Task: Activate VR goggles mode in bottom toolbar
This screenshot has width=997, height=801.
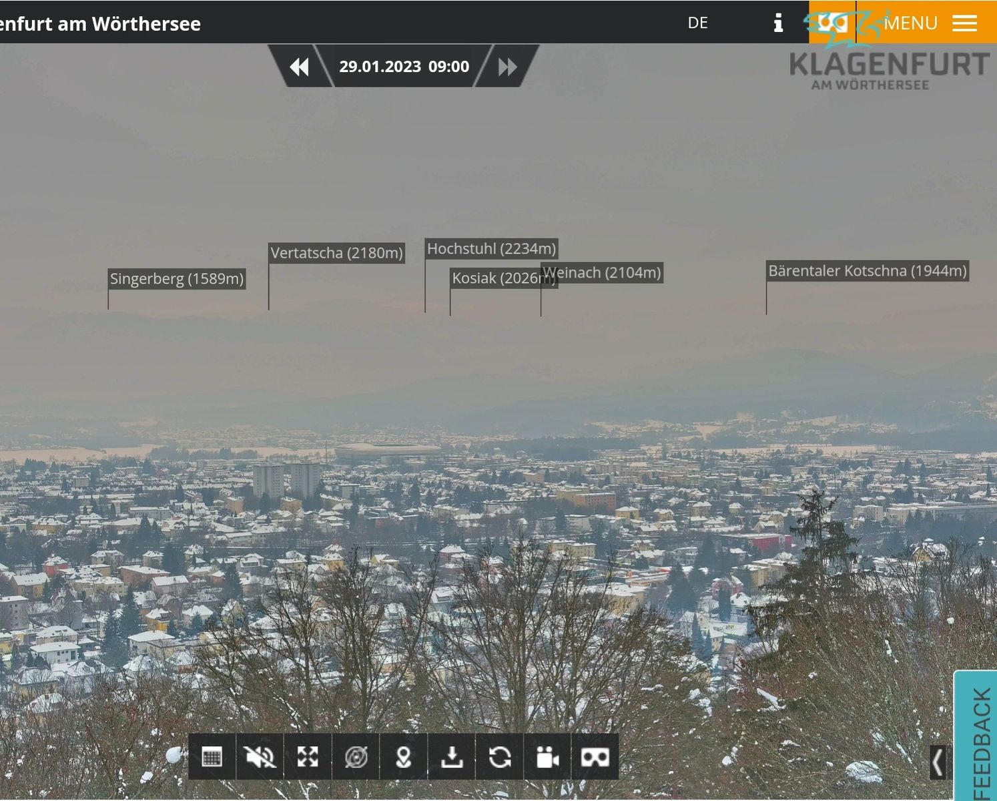Action: click(x=595, y=757)
